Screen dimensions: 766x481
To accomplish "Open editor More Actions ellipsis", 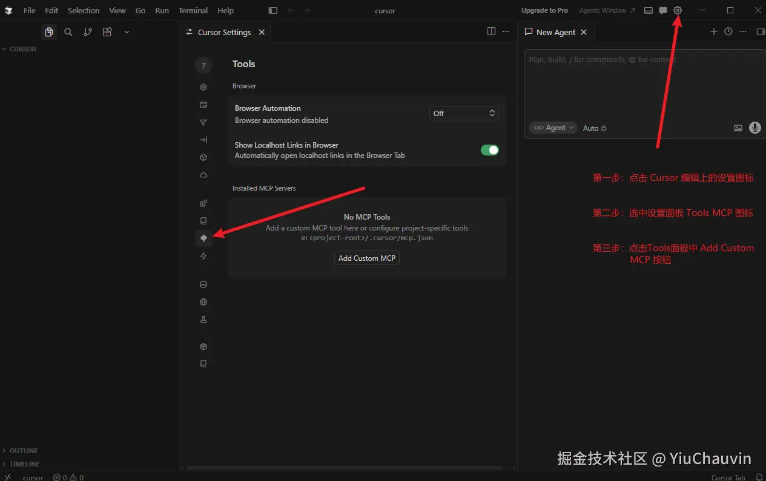I will click(x=506, y=31).
